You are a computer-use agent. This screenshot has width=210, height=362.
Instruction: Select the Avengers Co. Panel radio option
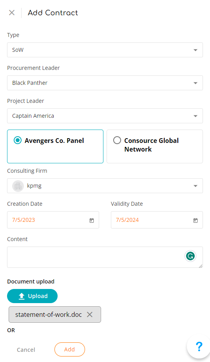point(18,140)
